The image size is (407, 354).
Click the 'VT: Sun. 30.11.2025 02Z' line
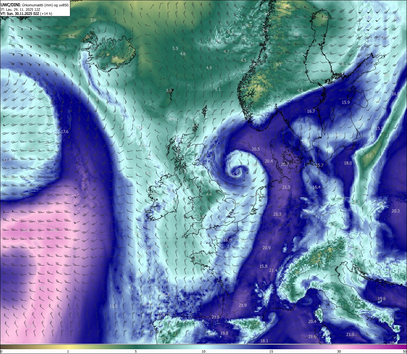pos(20,14)
